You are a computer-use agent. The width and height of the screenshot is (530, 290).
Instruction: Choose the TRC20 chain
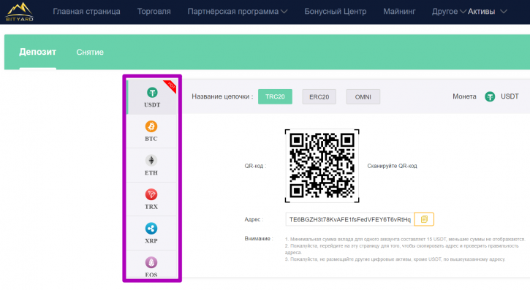point(275,97)
